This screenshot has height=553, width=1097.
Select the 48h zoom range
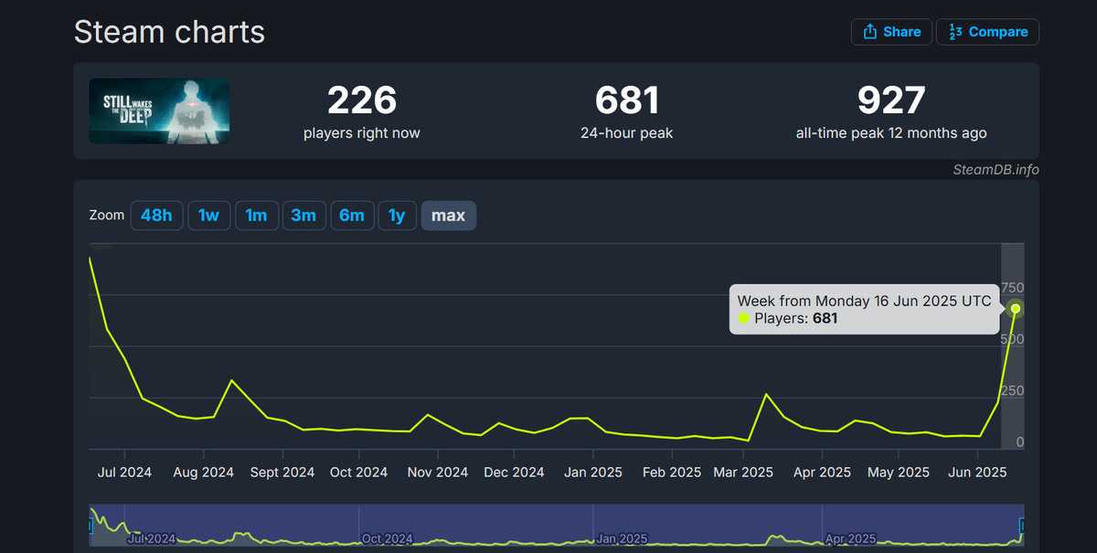(x=156, y=215)
